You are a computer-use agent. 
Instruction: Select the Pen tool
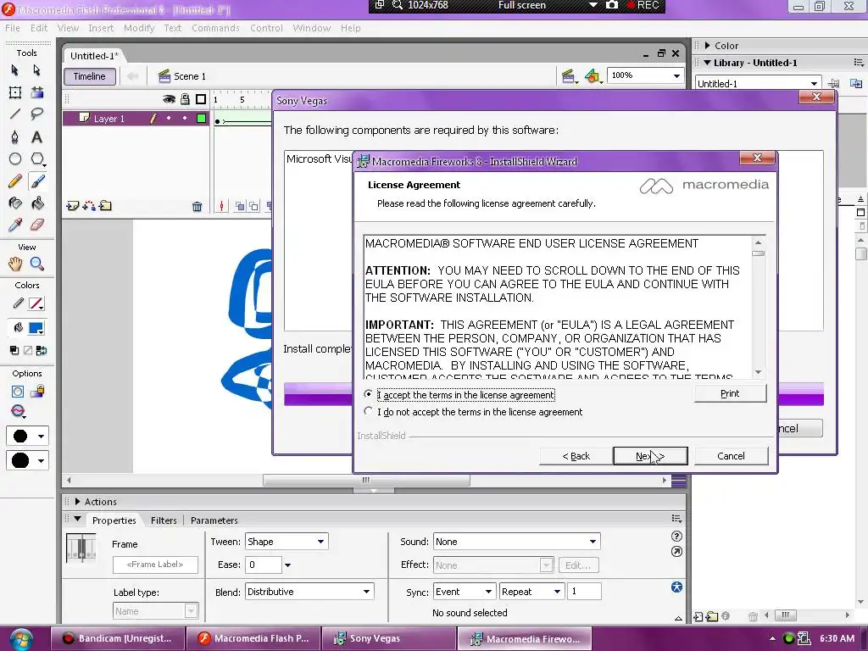pos(15,136)
